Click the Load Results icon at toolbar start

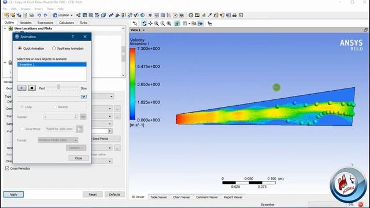pyautogui.click(x=6, y=16)
